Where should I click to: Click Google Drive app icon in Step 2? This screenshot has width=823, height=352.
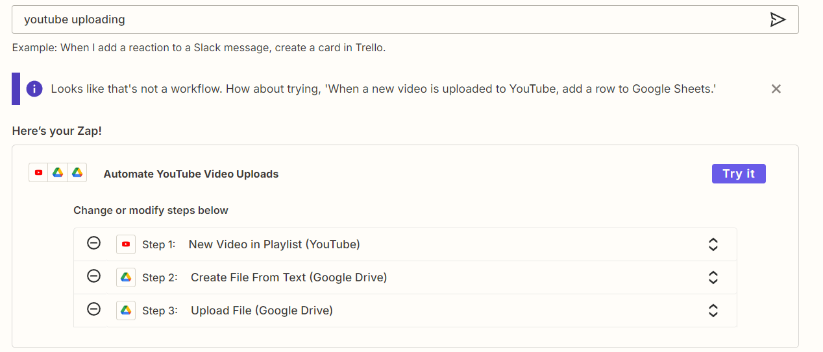126,277
